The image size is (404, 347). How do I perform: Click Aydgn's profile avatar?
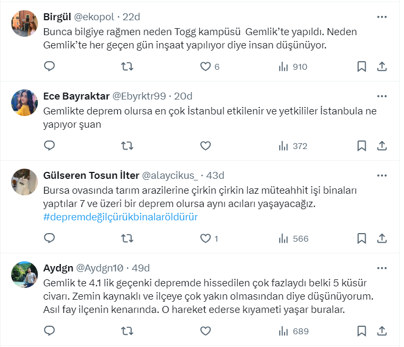[25, 274]
